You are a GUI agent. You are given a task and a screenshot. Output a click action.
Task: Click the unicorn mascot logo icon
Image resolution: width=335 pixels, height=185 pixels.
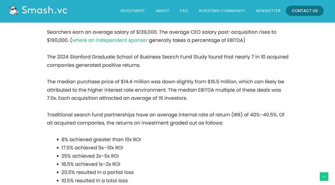14,10
